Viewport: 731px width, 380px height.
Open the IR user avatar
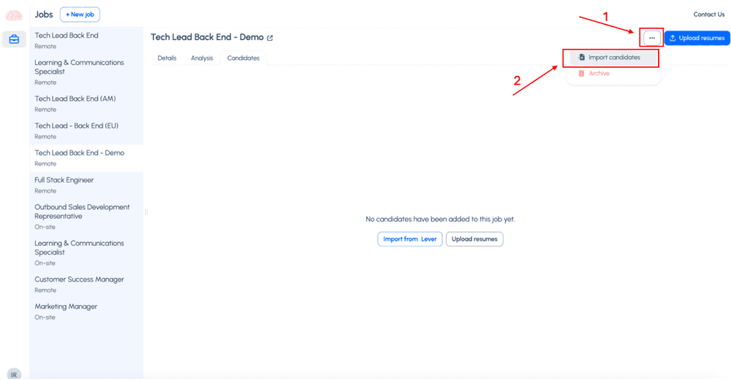tap(14, 374)
